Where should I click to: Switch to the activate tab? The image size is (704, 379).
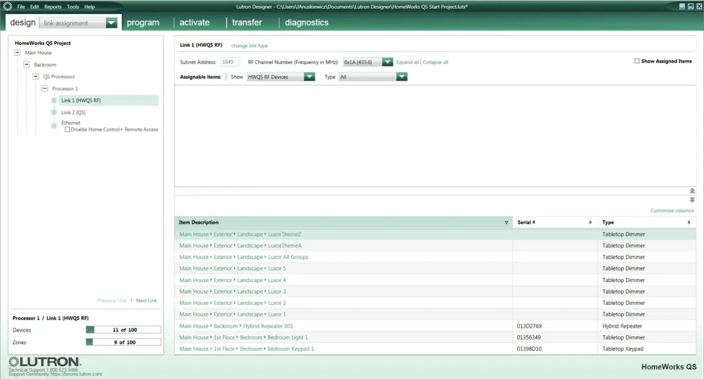[194, 22]
